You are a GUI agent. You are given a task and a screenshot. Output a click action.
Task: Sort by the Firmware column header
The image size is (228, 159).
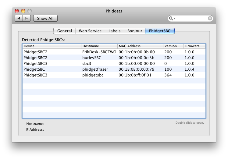click(x=194, y=46)
